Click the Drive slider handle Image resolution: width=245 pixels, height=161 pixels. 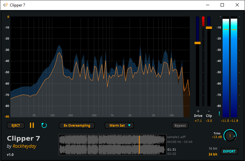coord(198,43)
